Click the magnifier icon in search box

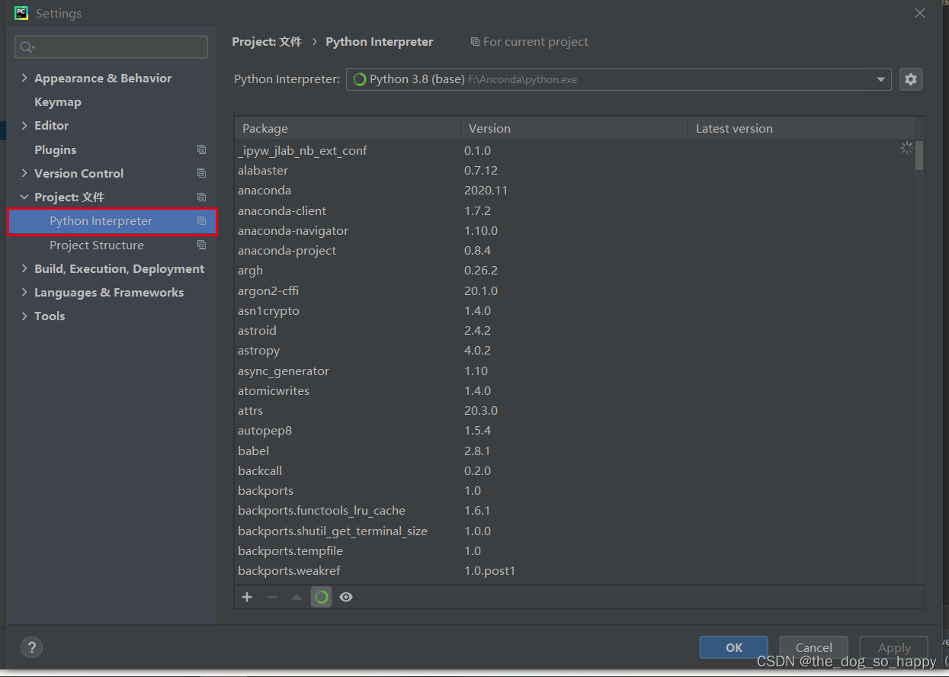click(x=27, y=47)
